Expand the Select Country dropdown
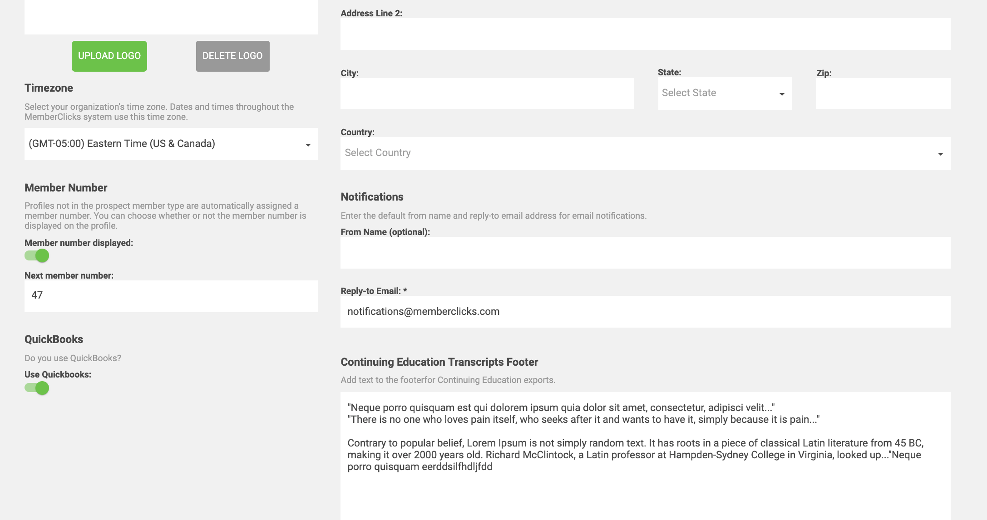The height and width of the screenshot is (520, 987). tap(646, 153)
